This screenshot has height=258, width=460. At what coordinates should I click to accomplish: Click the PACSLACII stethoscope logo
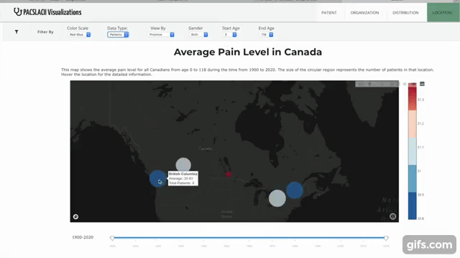[17, 11]
